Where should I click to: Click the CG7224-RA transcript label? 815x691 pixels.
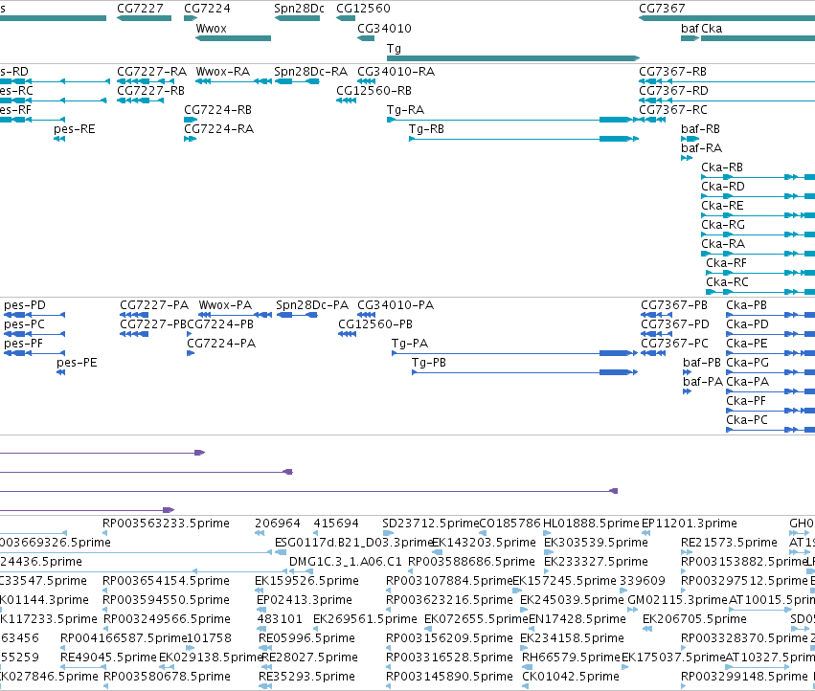(x=218, y=129)
